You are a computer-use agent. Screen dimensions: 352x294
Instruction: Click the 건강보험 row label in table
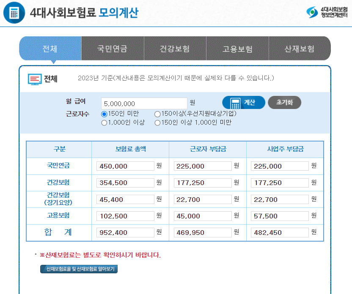(58, 182)
